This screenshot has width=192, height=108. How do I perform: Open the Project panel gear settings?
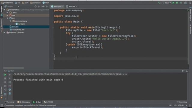point(43,6)
